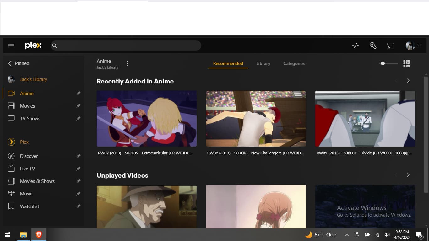Open Settings via the wrench icon

point(373,46)
